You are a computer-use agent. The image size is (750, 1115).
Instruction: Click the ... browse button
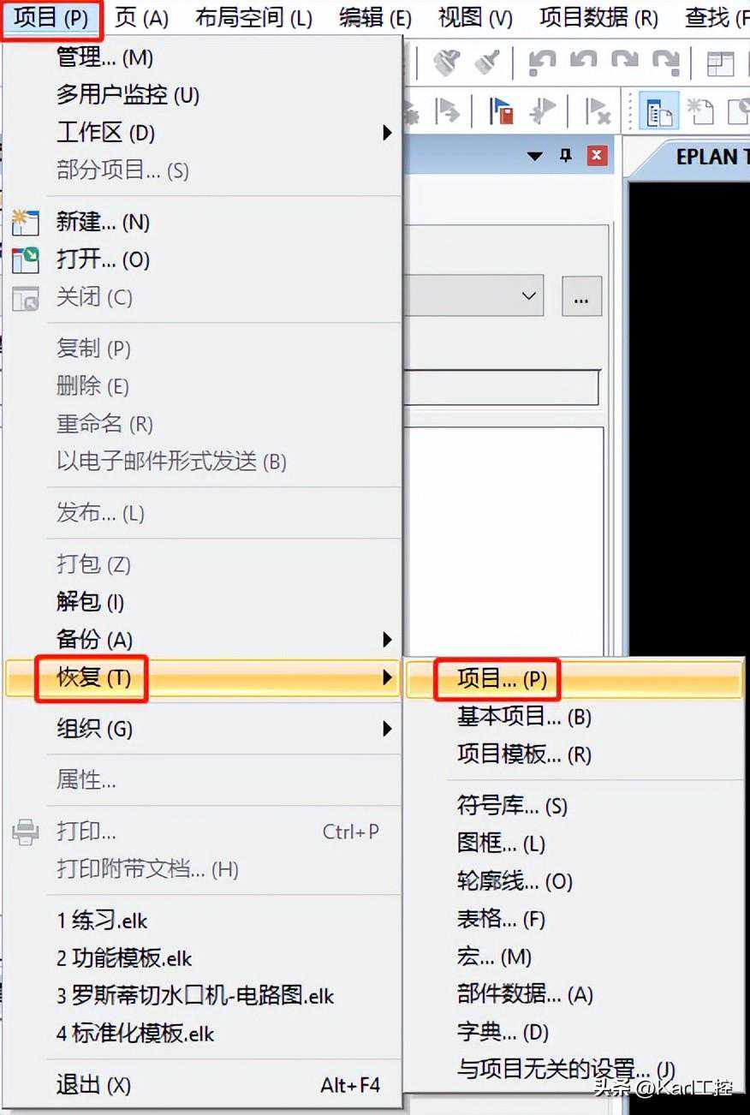(582, 296)
